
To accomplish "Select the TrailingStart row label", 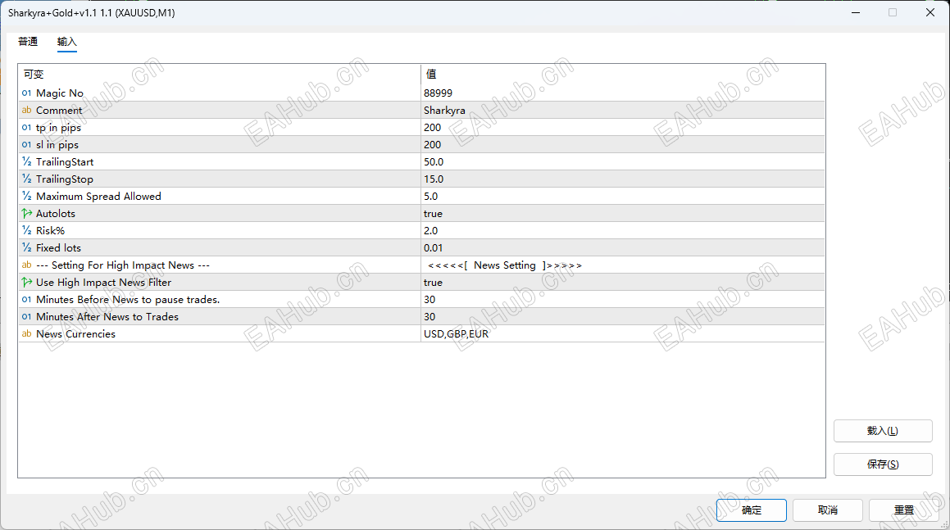I will coord(65,161).
